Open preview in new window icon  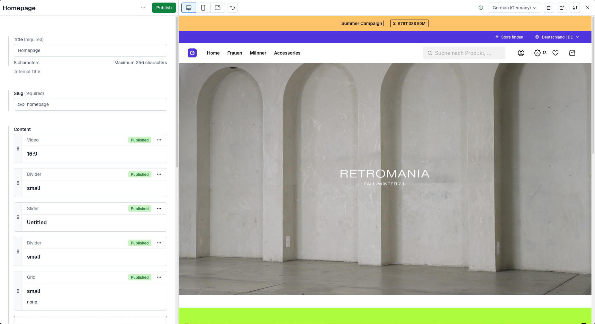pos(562,8)
